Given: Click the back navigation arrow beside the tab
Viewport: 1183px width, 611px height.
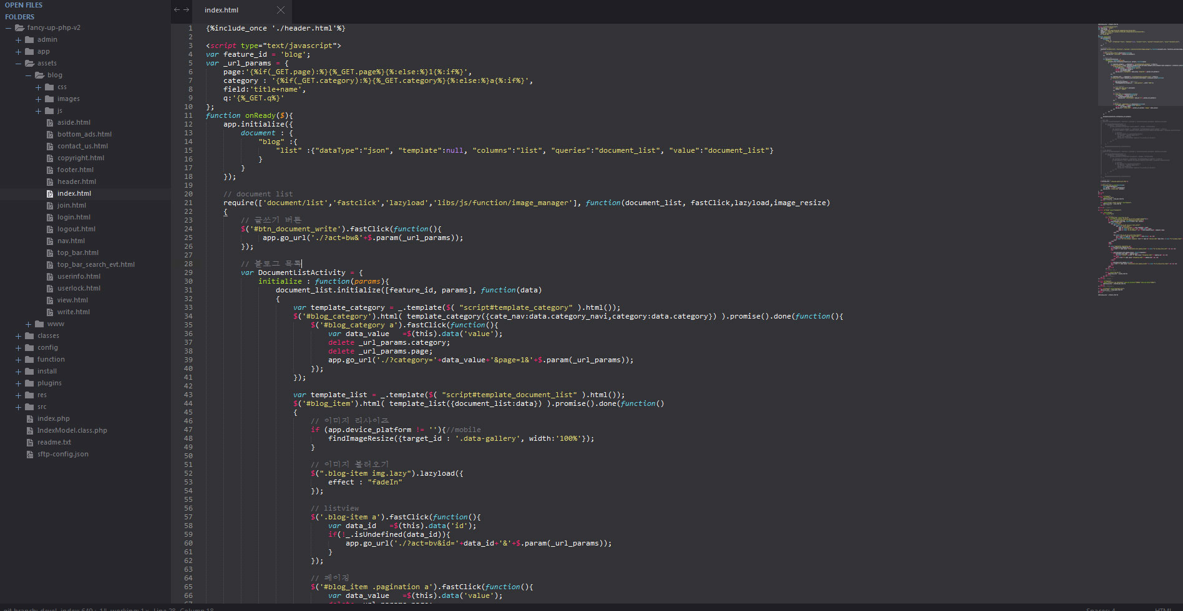Looking at the screenshot, I should pos(177,10).
